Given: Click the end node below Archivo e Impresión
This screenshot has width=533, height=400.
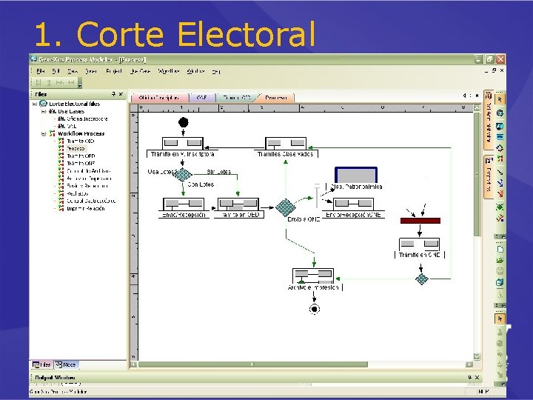Looking at the screenshot, I should [x=315, y=309].
